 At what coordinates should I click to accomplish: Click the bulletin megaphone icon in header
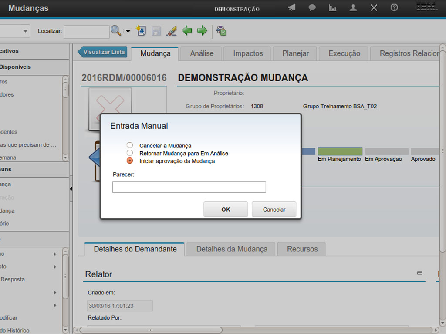(x=292, y=8)
